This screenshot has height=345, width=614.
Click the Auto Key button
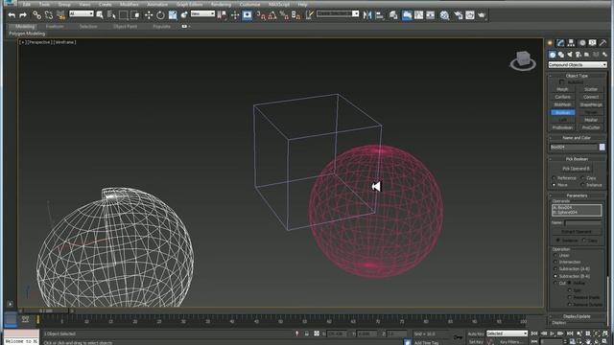point(476,333)
